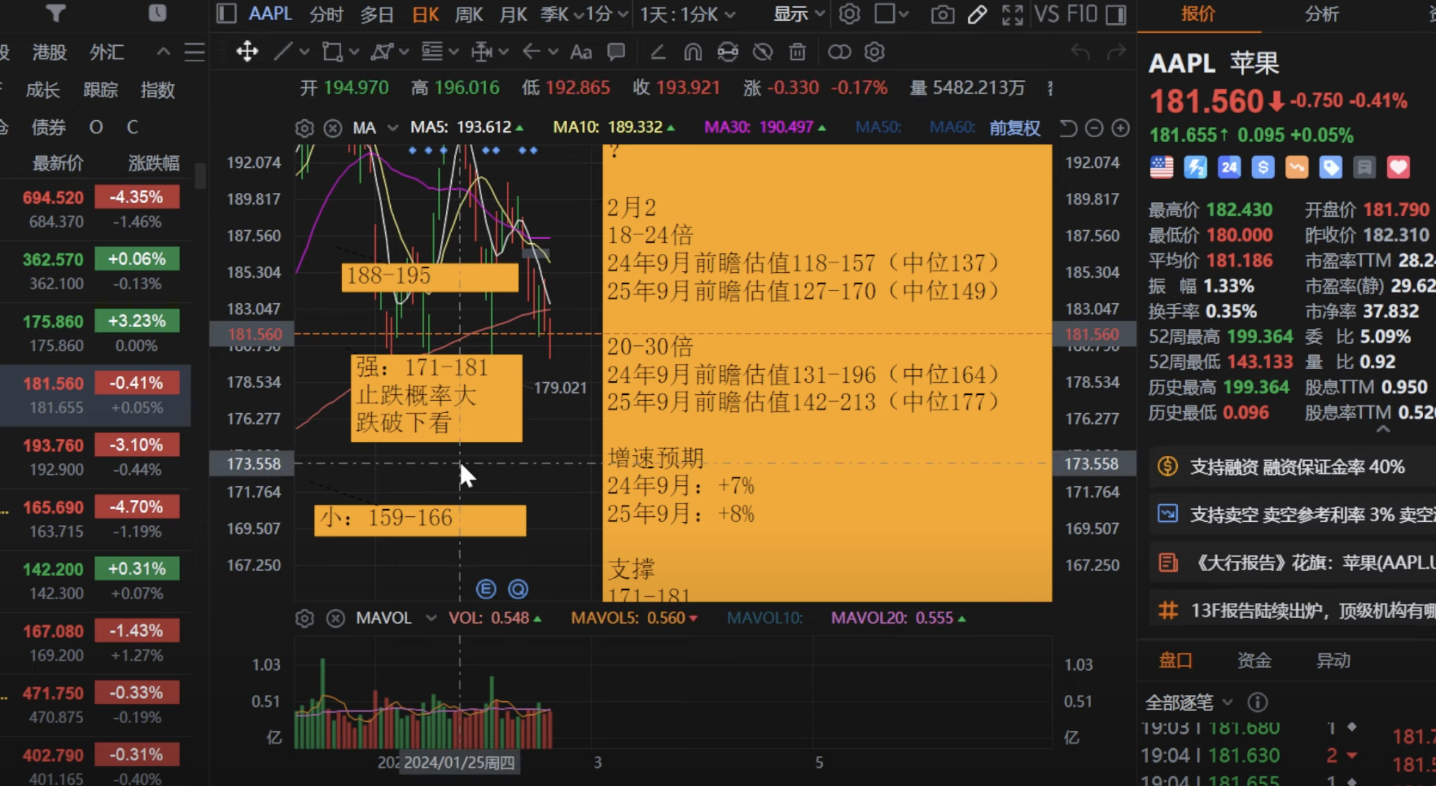Toggle the pencil drawing mode icon
The image size is (1436, 786).
[x=977, y=14]
